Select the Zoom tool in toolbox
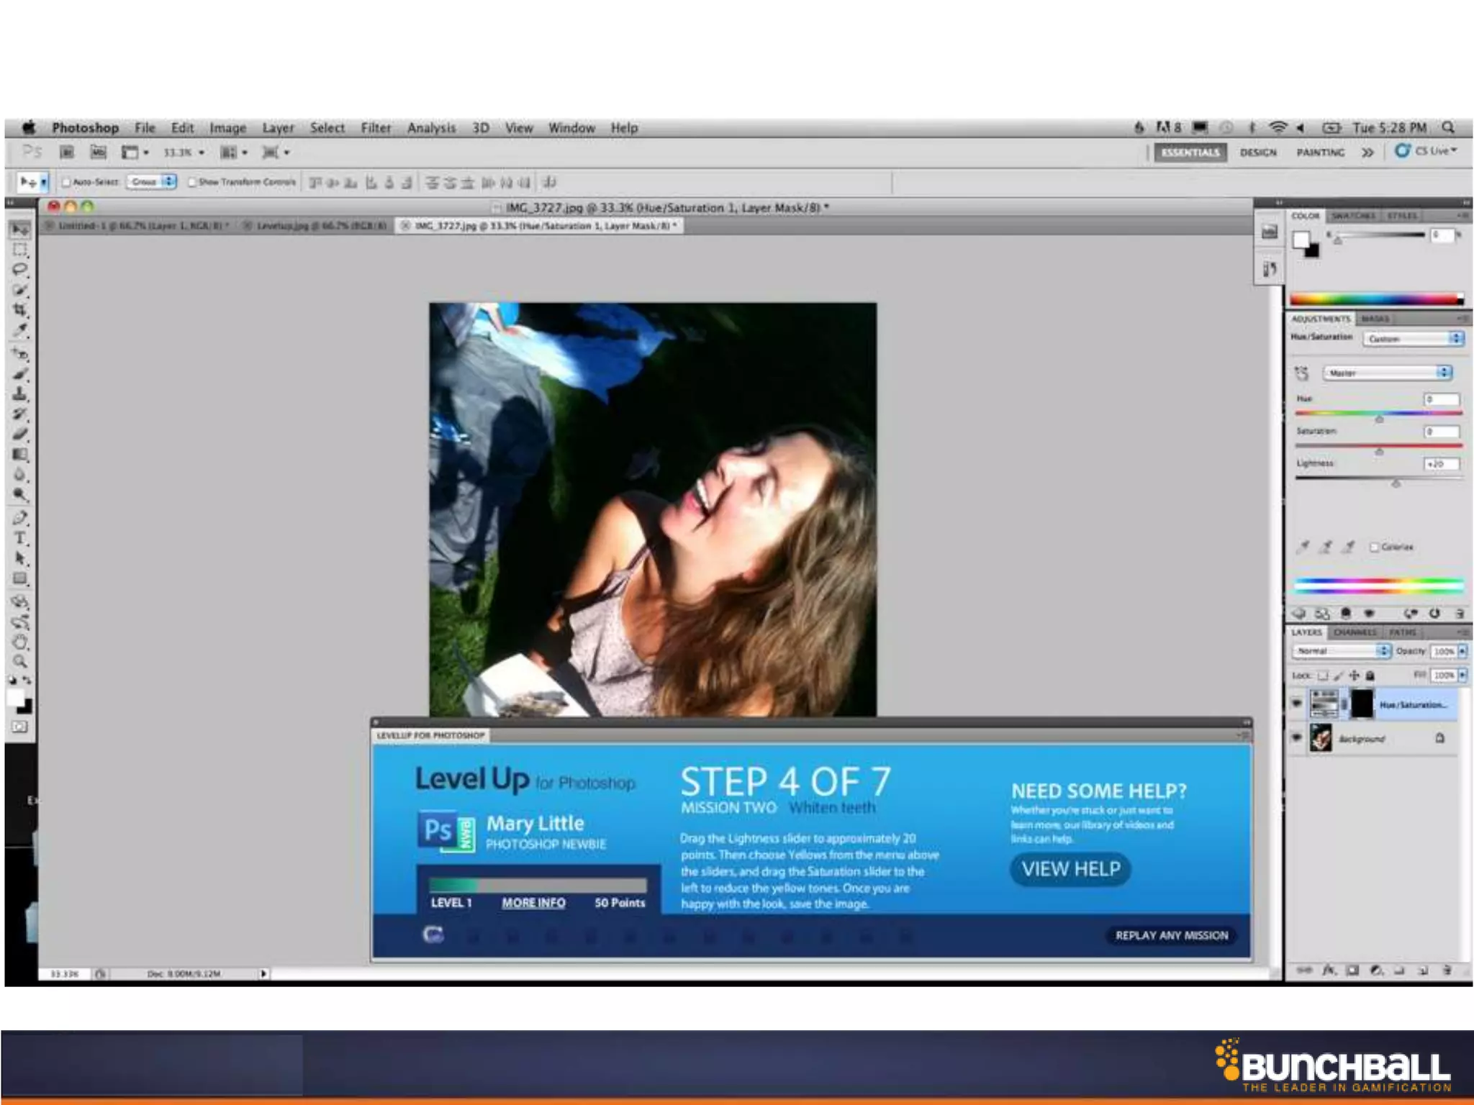 coord(20,661)
